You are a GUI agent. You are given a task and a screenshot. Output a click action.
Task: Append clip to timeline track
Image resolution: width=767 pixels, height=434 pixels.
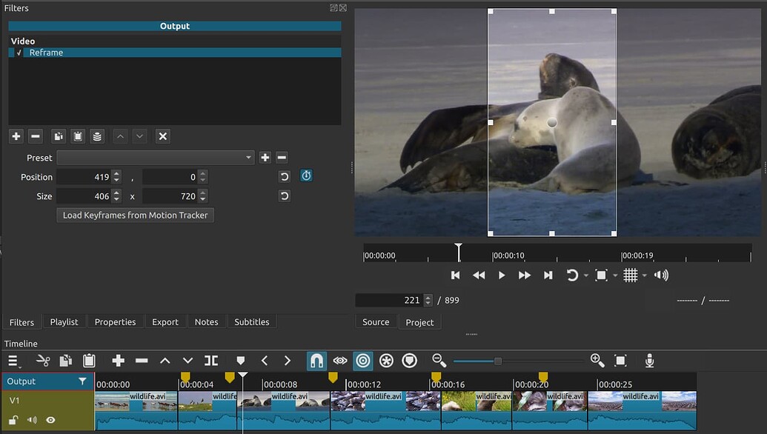click(x=119, y=361)
